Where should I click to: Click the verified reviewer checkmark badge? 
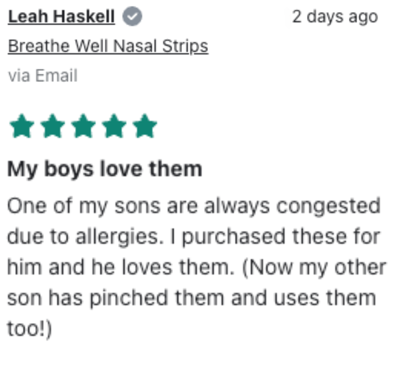[132, 17]
